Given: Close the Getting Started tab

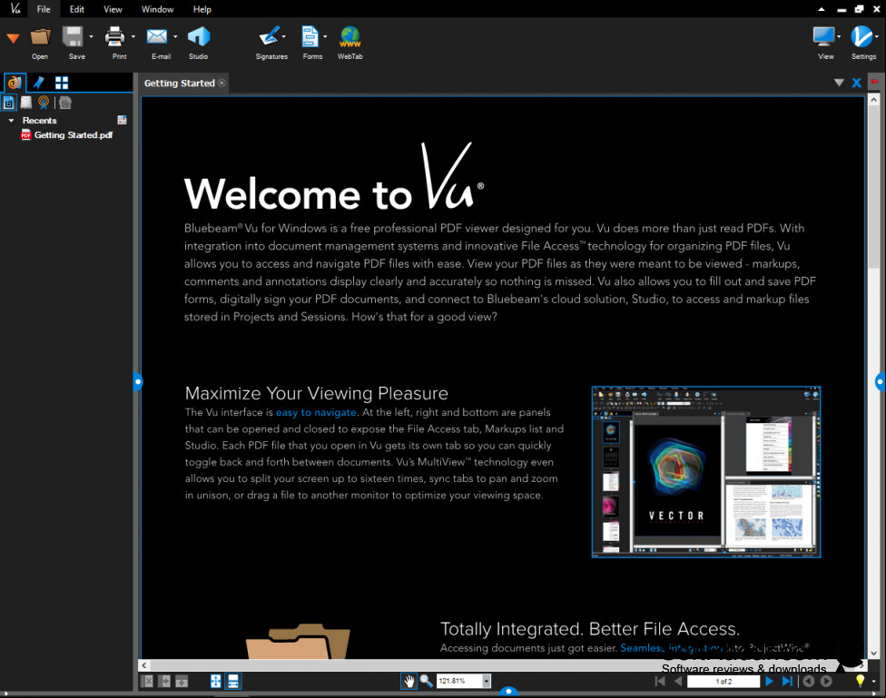Looking at the screenshot, I should 221,84.
